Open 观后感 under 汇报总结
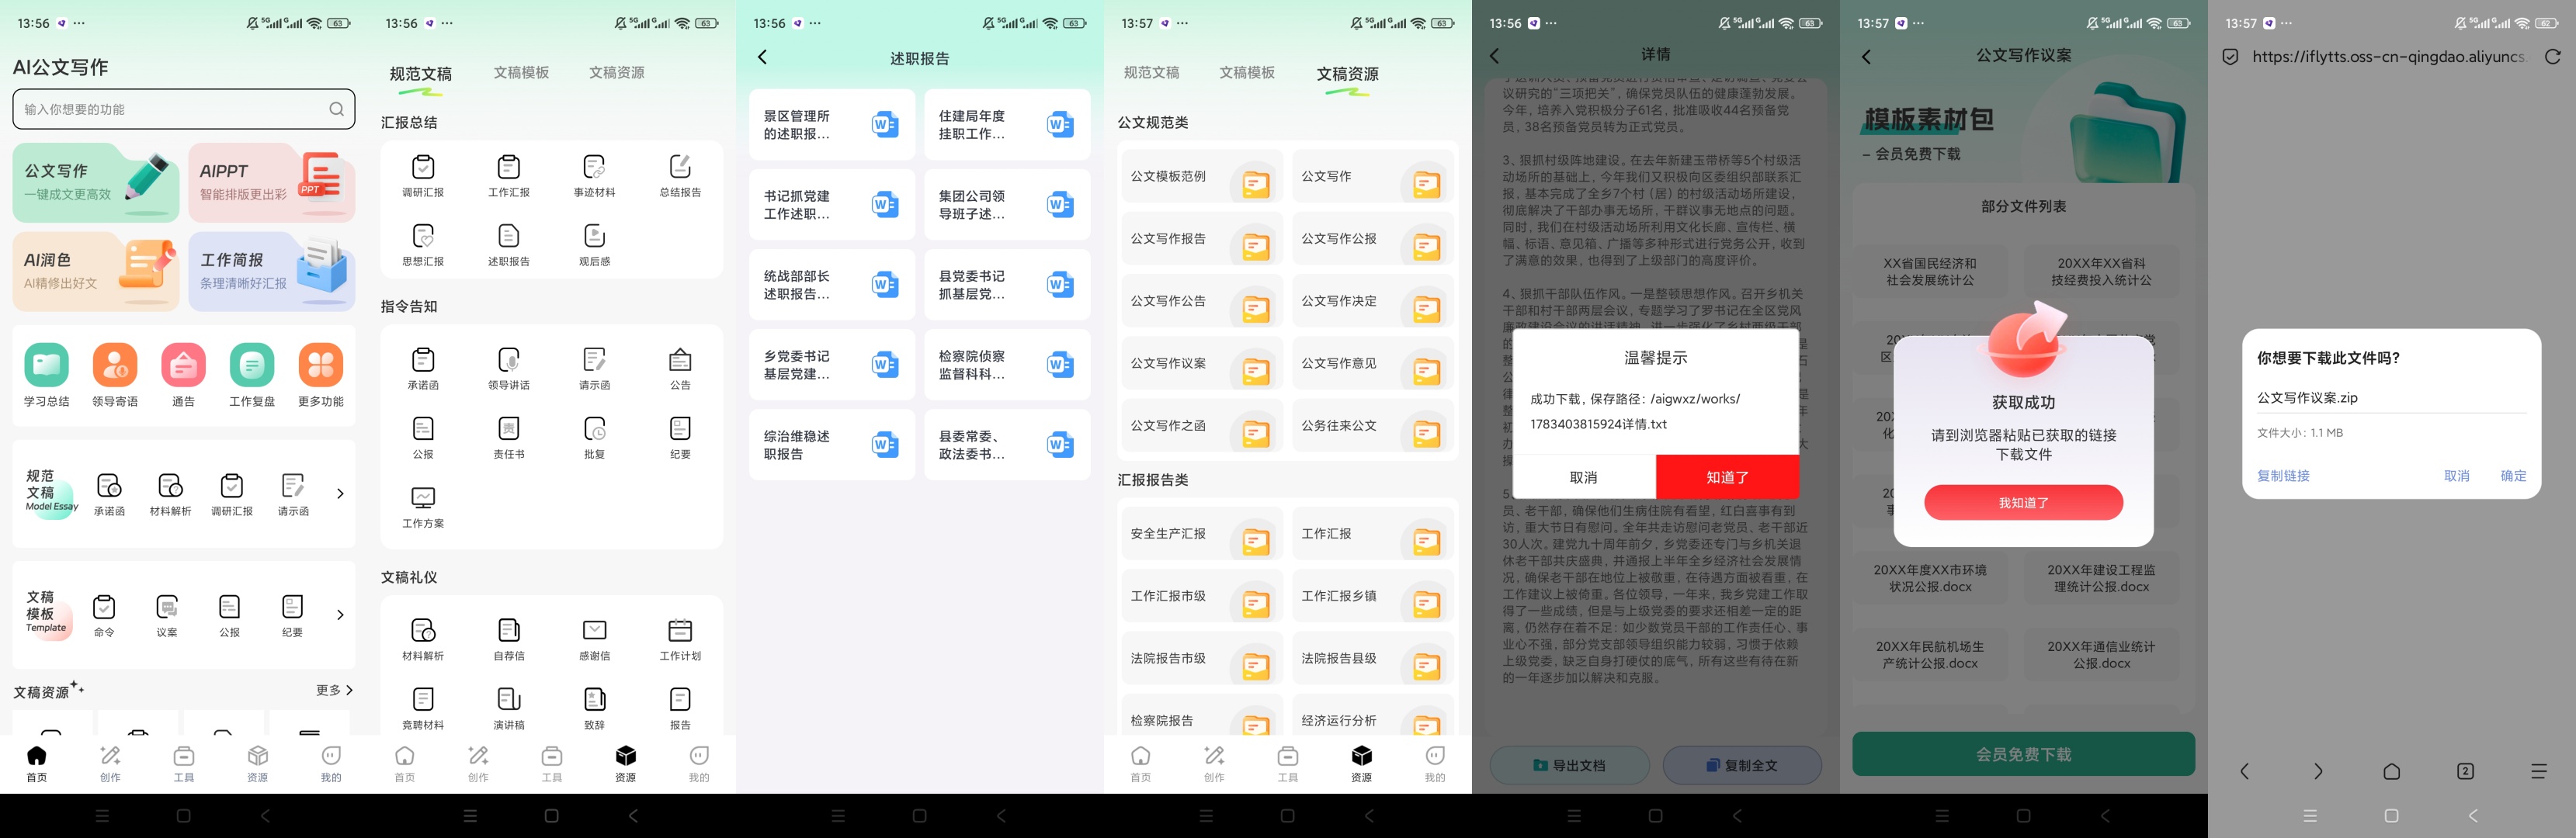 pos(595,245)
